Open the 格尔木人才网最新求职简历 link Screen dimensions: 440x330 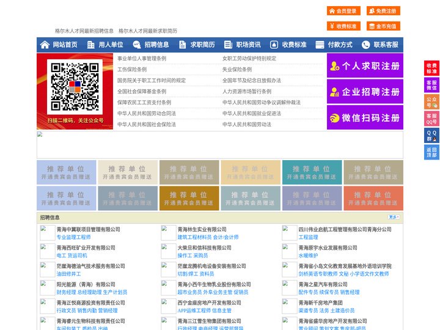(x=148, y=31)
